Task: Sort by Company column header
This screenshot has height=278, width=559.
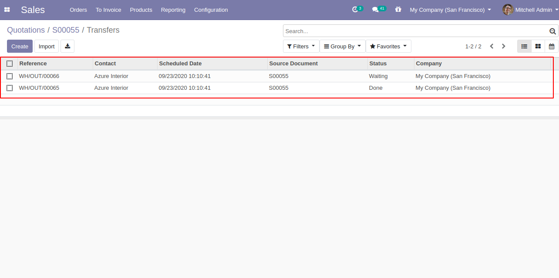Action: tap(482, 64)
